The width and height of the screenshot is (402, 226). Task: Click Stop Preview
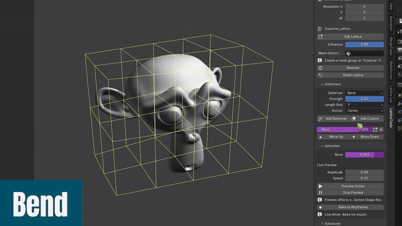[350, 193]
